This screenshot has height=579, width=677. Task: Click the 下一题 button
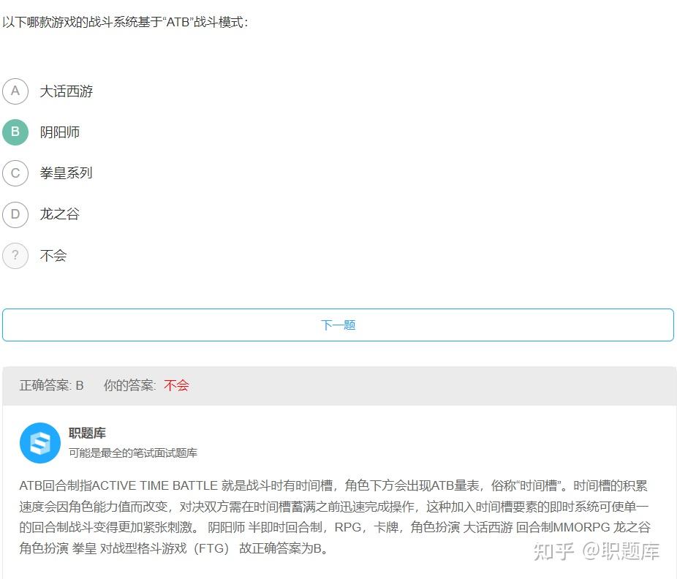[338, 325]
